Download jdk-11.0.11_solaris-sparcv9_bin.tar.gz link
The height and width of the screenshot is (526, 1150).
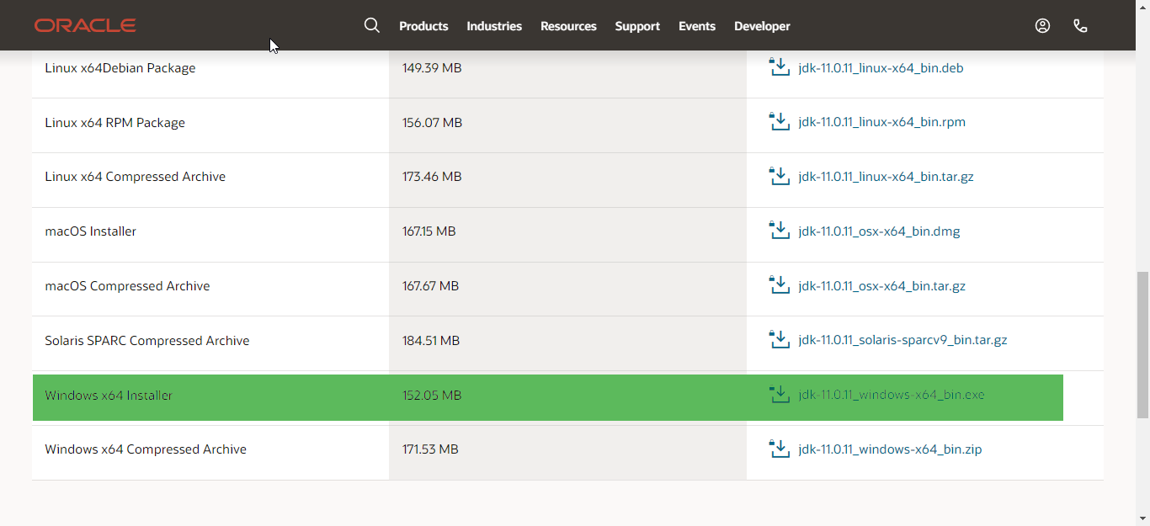pos(902,341)
